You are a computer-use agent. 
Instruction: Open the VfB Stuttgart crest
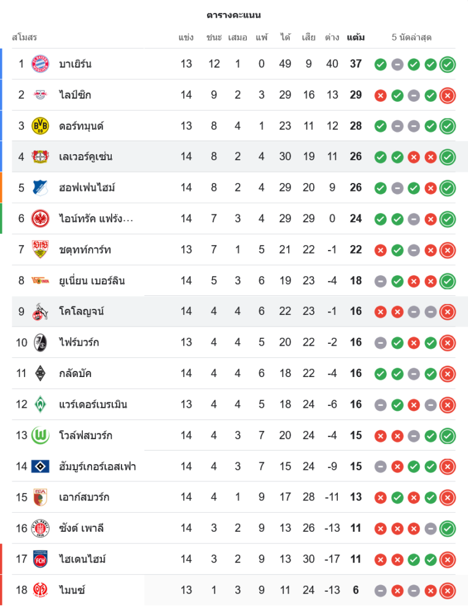click(41, 249)
